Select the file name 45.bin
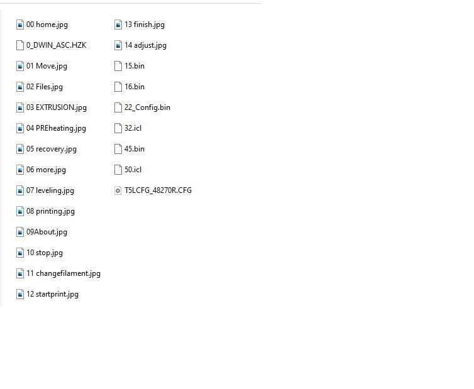Image resolution: width=474 pixels, height=389 pixels. tap(135, 149)
